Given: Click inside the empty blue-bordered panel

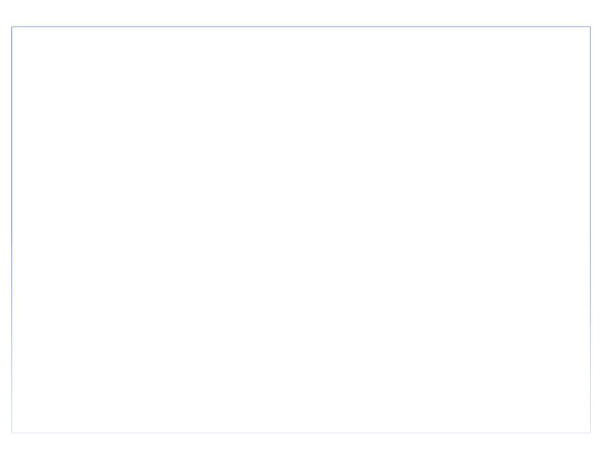Looking at the screenshot, I should coord(301,230).
